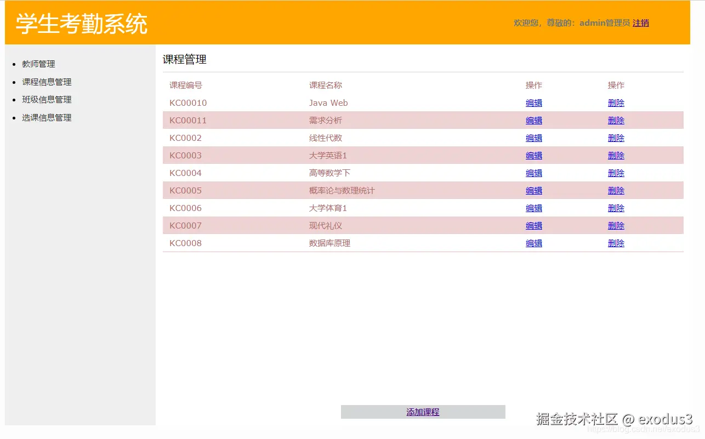Viewport: 705px width, 439px height.
Task: Edit course KC0006 大学体育1
Action: click(x=534, y=208)
